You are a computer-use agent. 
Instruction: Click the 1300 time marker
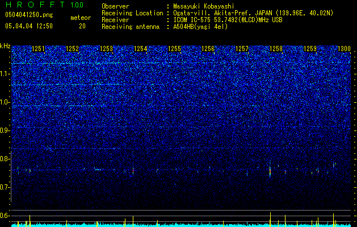tap(344, 49)
